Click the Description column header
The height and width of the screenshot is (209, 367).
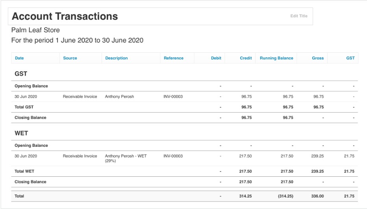pos(117,58)
